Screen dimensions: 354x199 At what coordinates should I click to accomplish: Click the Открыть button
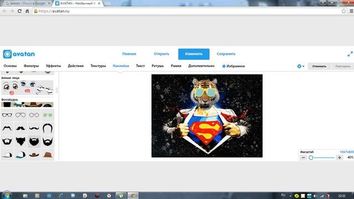pyautogui.click(x=162, y=54)
